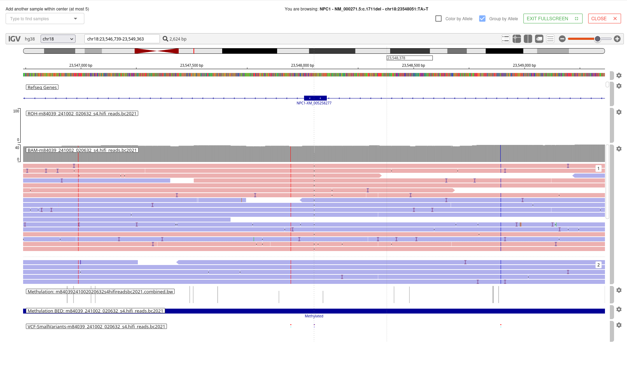Uncheck Group by Allele checkbox
The image size is (627, 368).
[482, 19]
